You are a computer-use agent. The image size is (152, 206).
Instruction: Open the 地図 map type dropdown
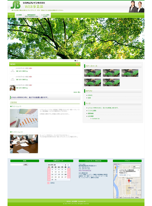[137, 167]
